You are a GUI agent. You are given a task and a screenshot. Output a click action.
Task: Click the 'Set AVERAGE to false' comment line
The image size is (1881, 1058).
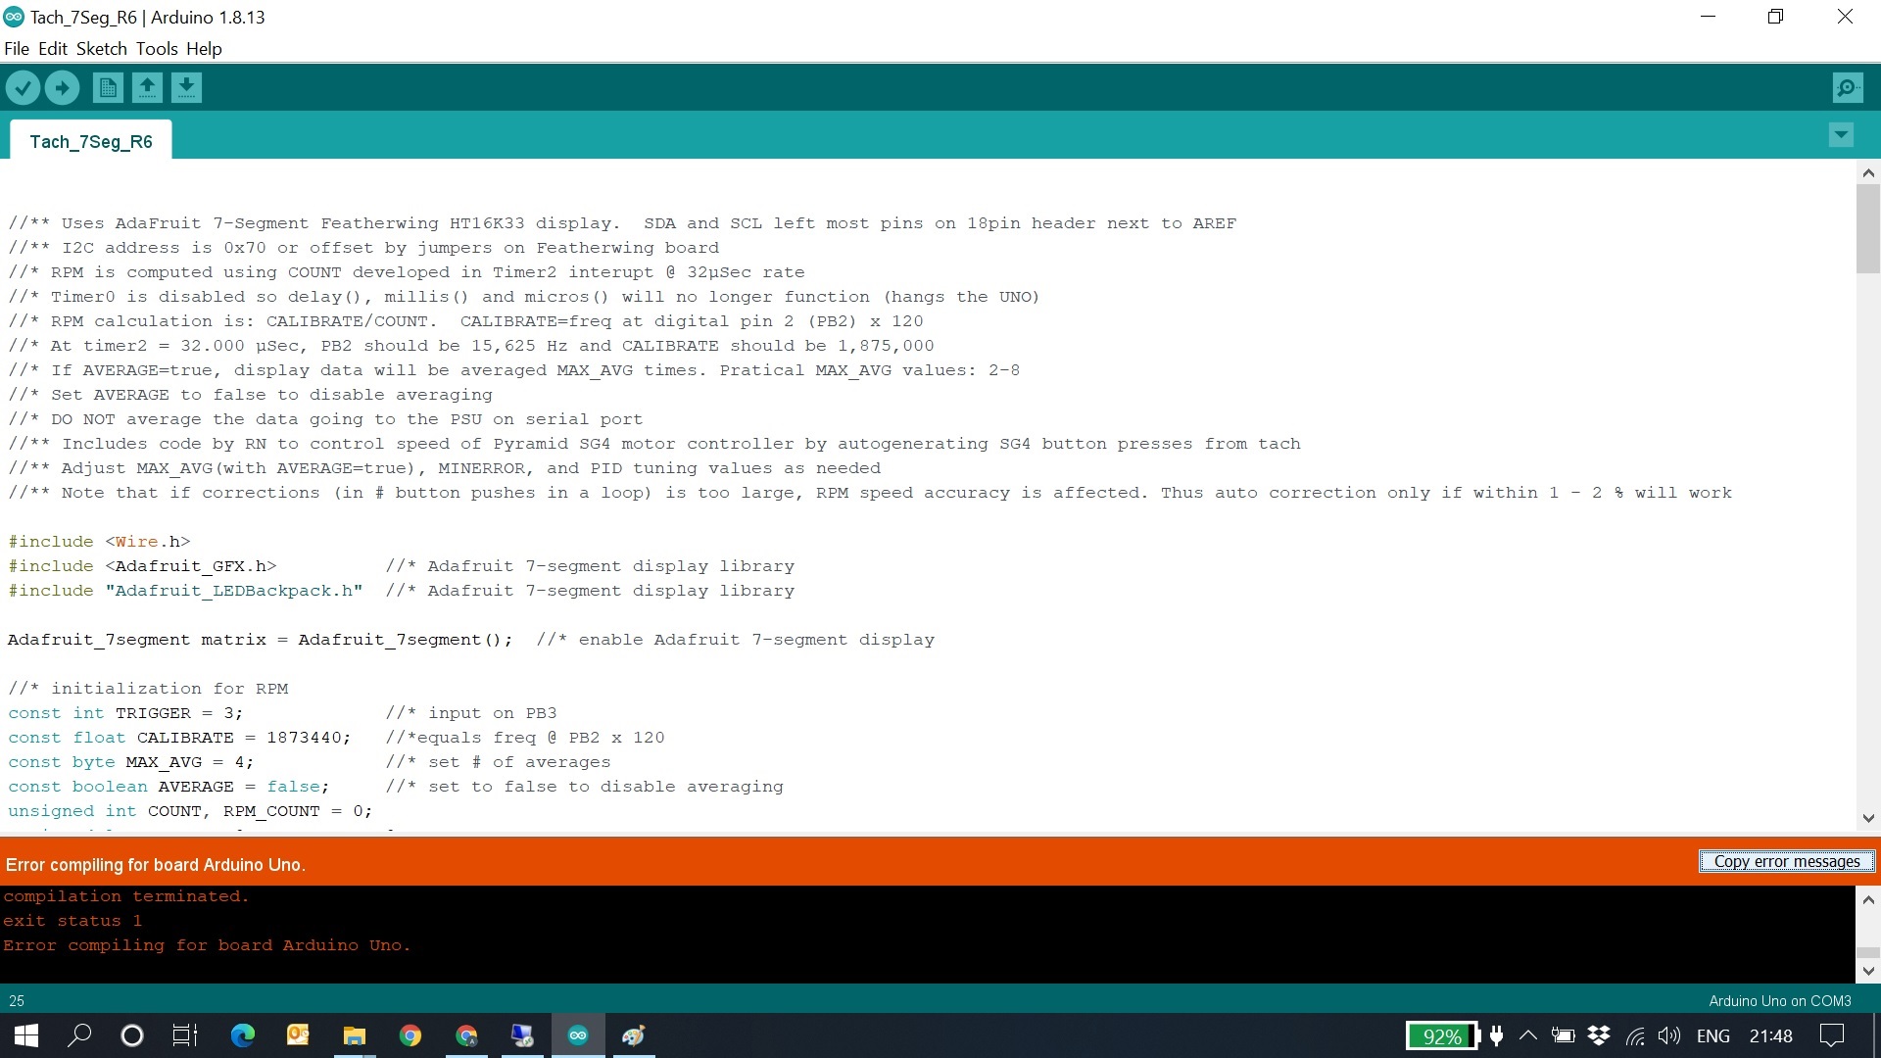pyautogui.click(x=250, y=395)
